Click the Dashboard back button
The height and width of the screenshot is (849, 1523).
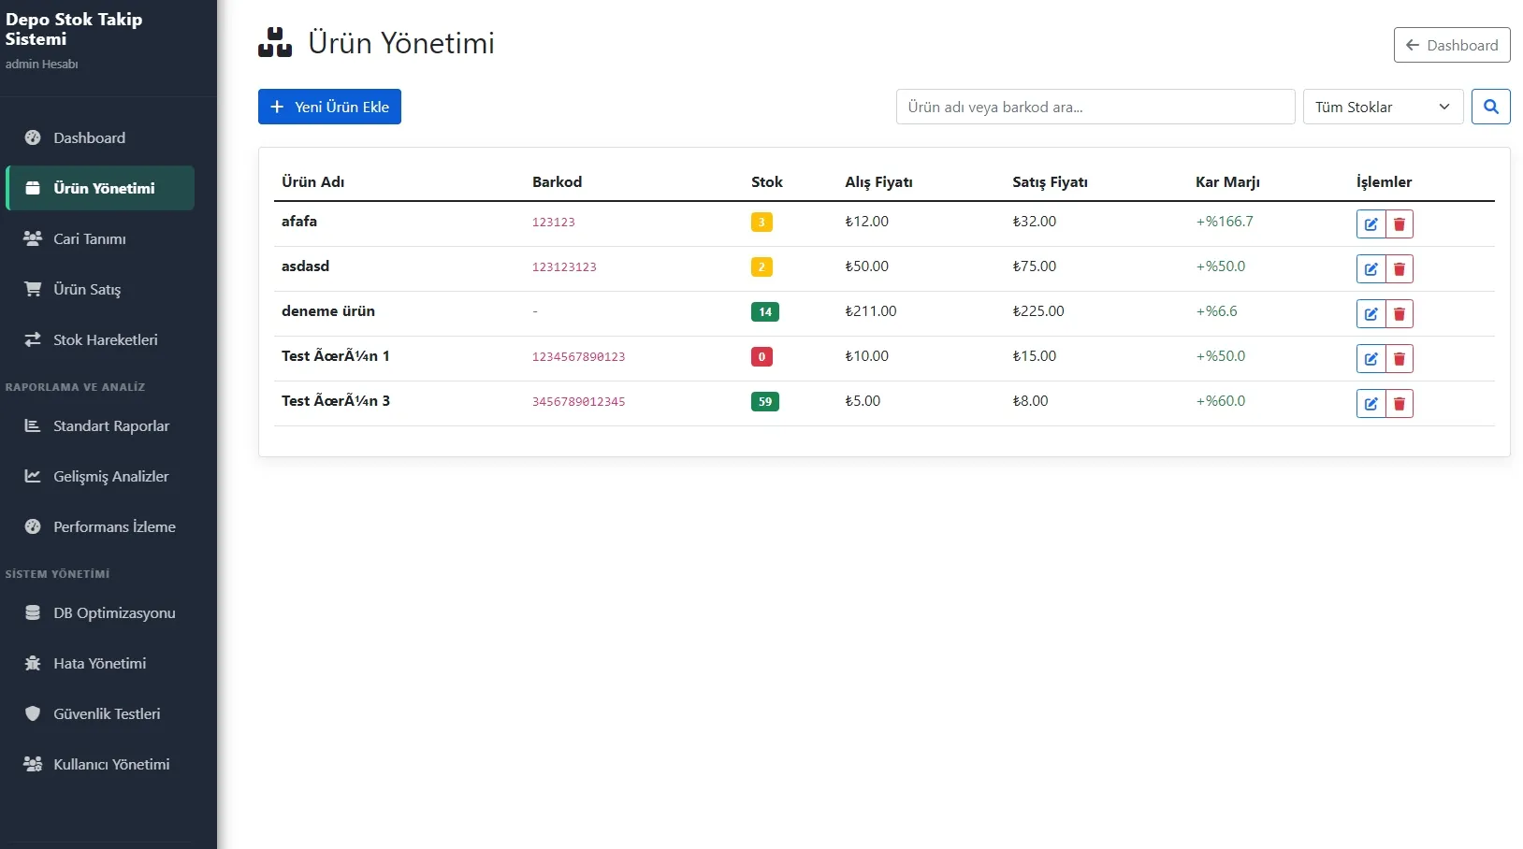tap(1451, 45)
